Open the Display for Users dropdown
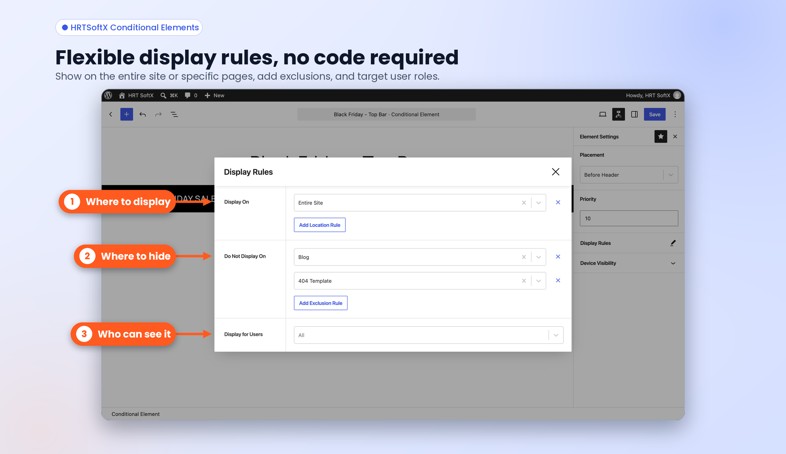The height and width of the screenshot is (454, 786). point(429,335)
